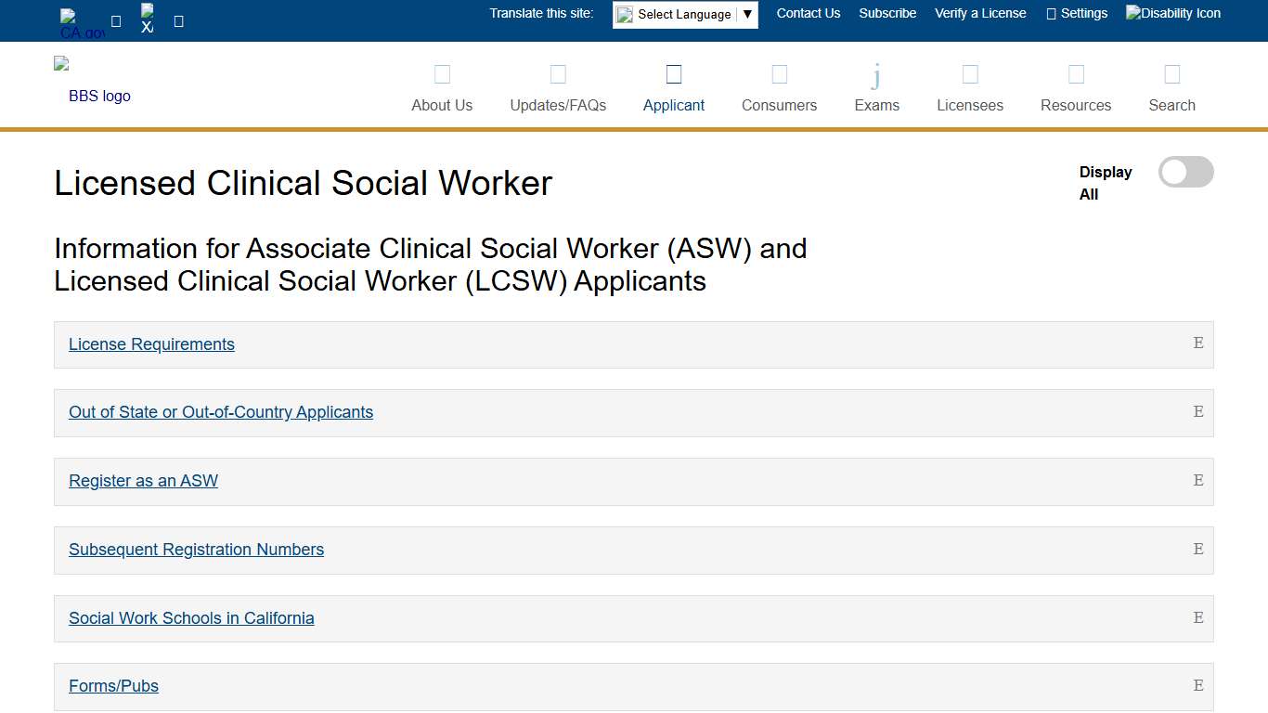Open the About Us menu item
The image size is (1268, 713).
(442, 88)
